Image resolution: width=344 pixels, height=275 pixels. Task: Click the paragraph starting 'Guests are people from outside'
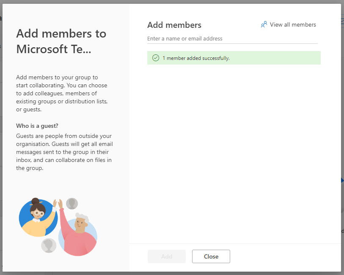[x=64, y=152]
